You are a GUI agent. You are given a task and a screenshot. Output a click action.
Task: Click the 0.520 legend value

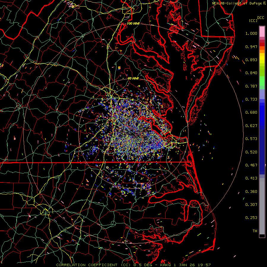[251, 152]
